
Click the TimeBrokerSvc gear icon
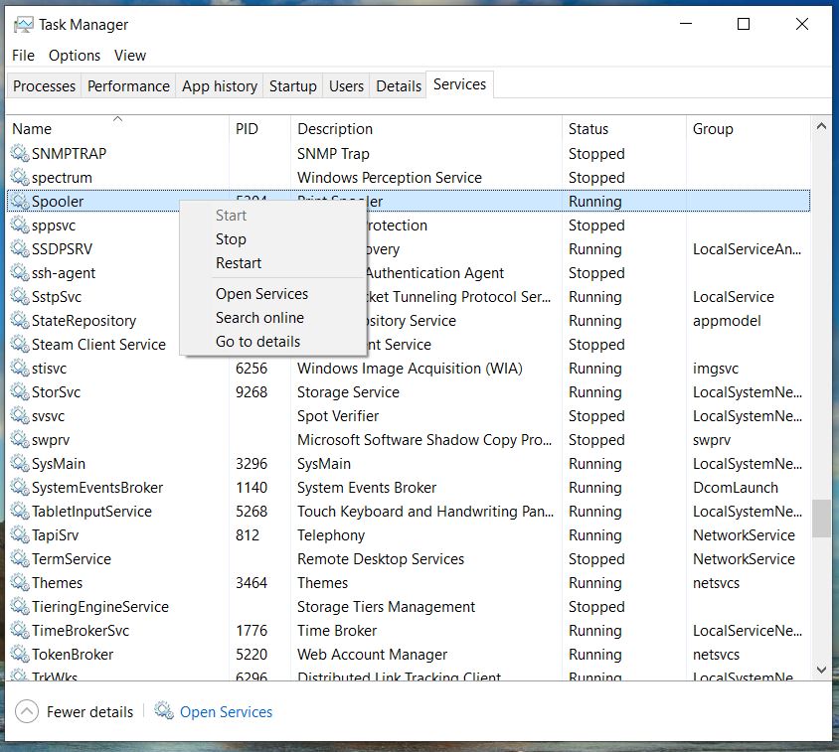(20, 630)
